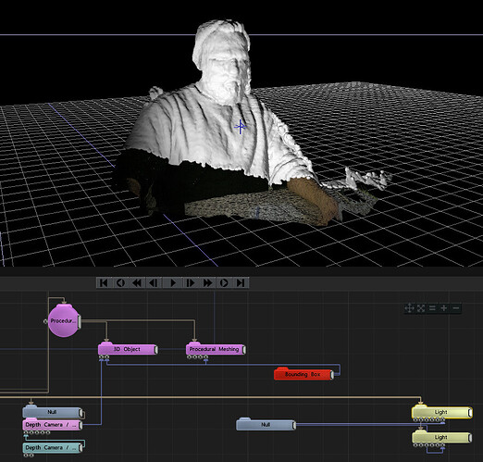The width and height of the screenshot is (483, 462).
Task: Click the output connector of round Procedur... node
Action: pyautogui.click(x=80, y=321)
